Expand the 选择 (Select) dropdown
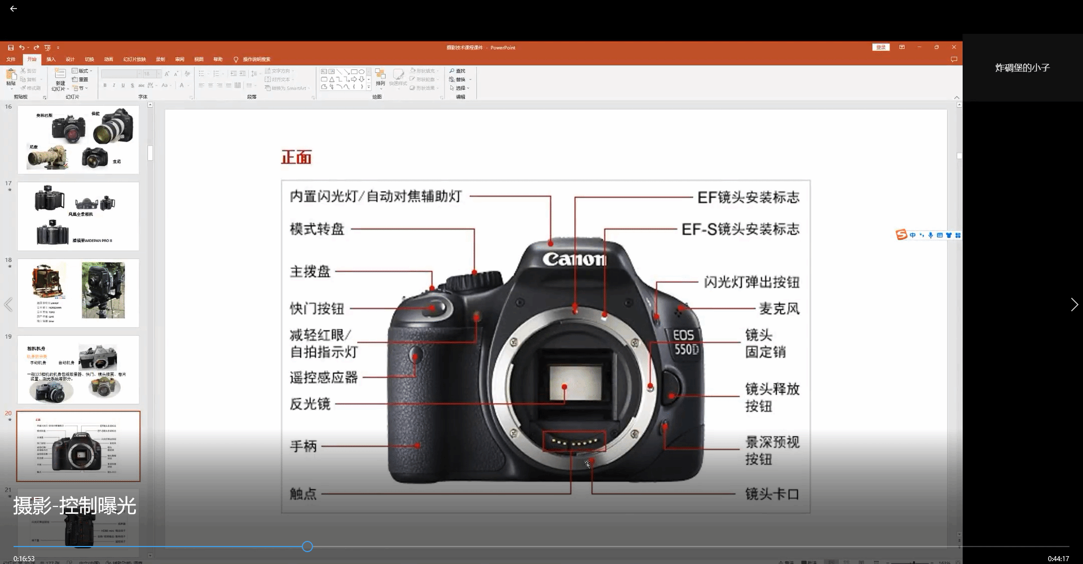This screenshot has height=564, width=1083. click(460, 88)
